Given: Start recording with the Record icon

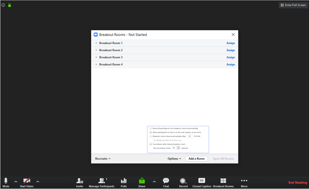Looking at the screenshot, I should click(183, 182).
